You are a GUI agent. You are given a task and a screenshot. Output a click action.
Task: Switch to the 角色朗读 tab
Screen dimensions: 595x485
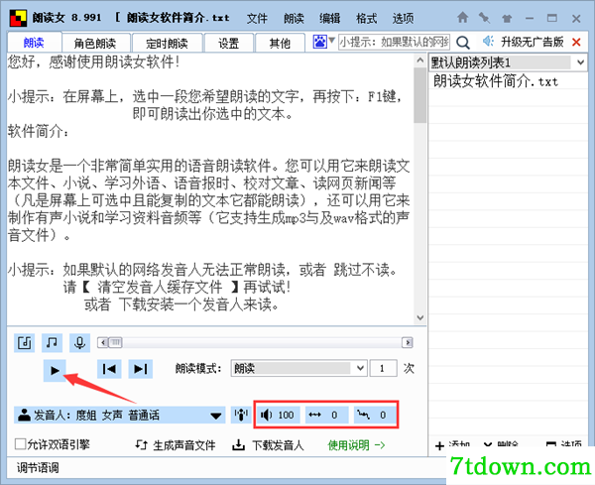pyautogui.click(x=95, y=43)
